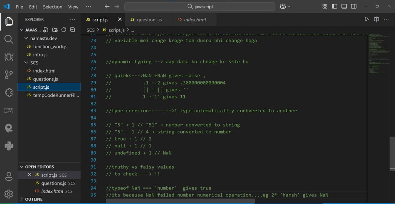Click the javascript search command box
The image size is (395, 204).
[199, 7]
